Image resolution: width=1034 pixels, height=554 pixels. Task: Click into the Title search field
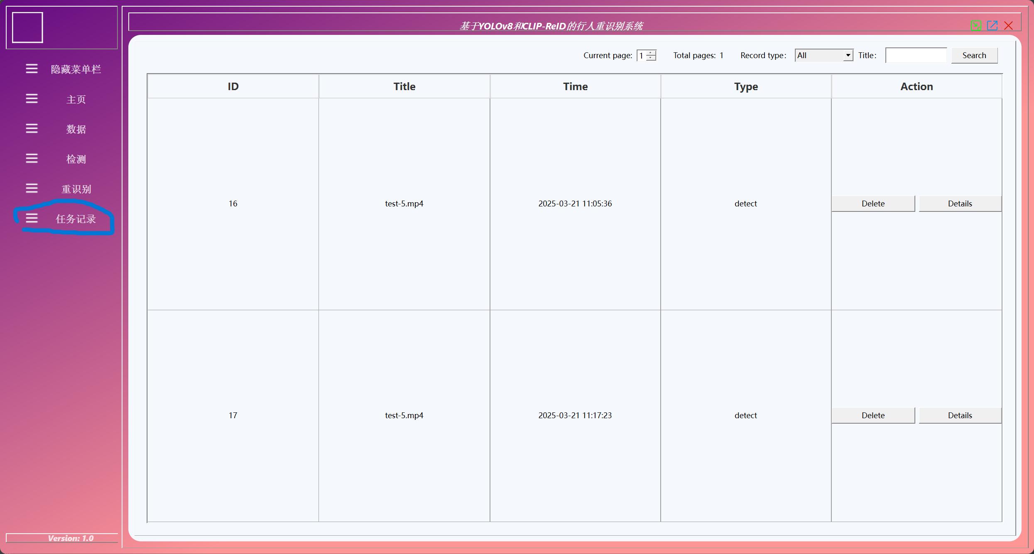(x=916, y=55)
